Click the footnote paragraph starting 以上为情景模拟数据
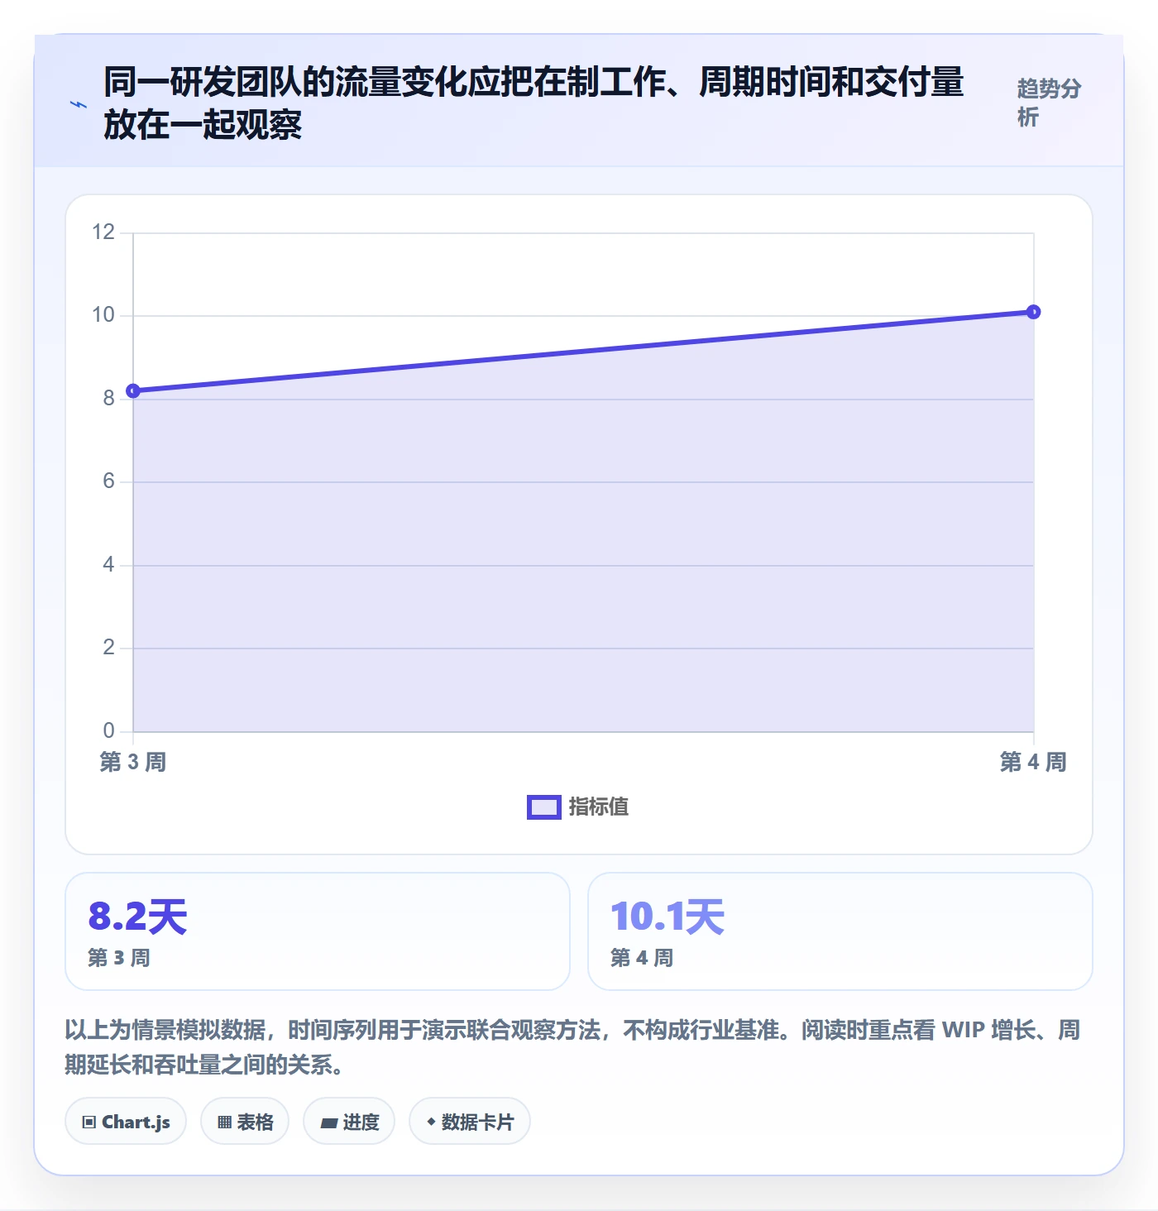The height and width of the screenshot is (1211, 1158). coord(572,1046)
